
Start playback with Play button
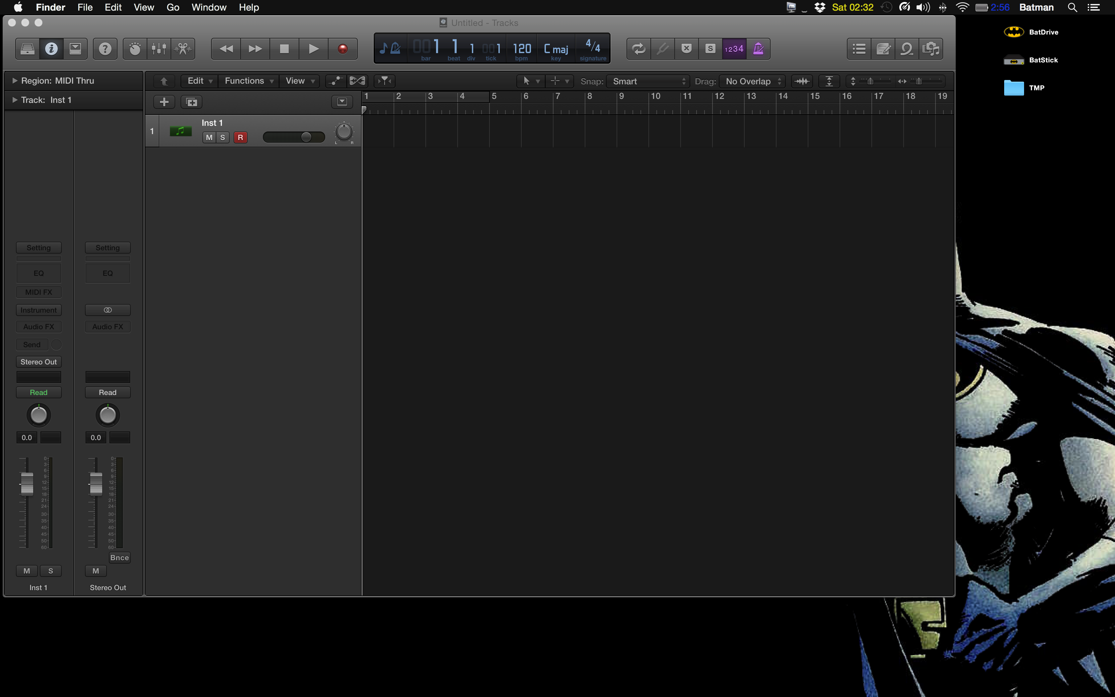click(313, 49)
